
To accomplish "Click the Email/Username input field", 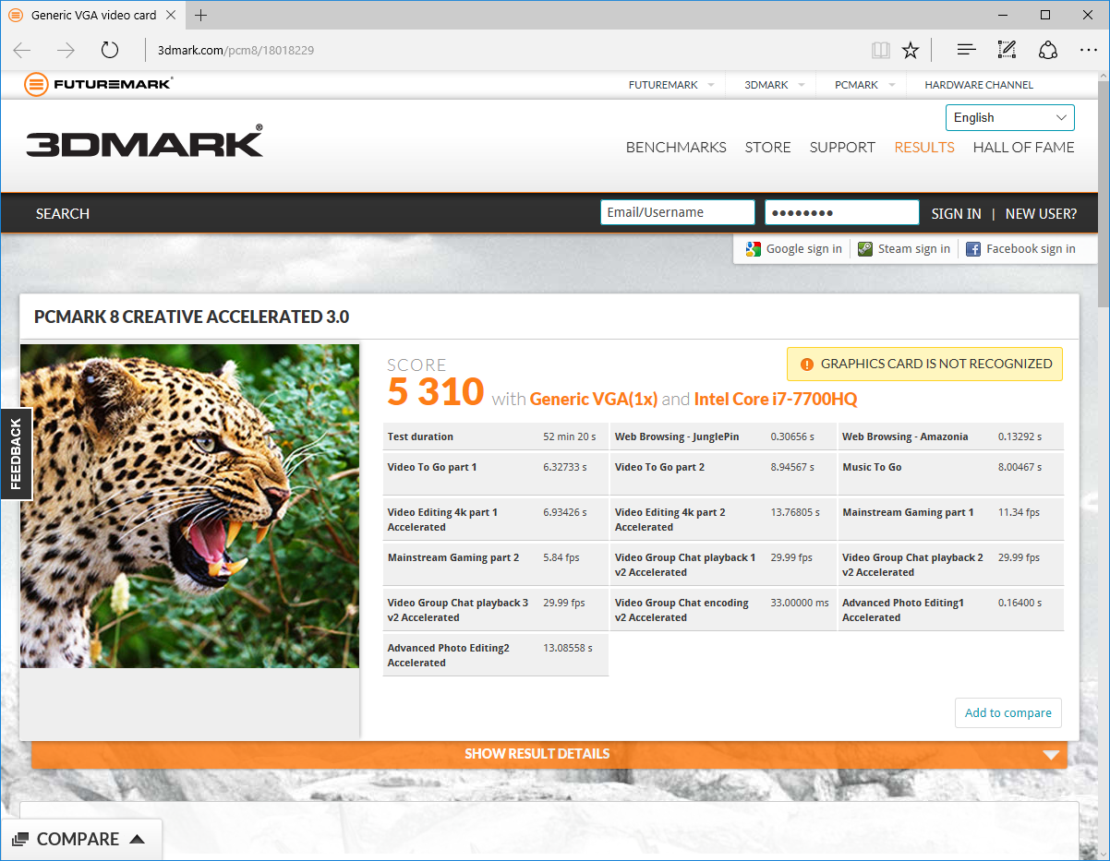I will [678, 212].
